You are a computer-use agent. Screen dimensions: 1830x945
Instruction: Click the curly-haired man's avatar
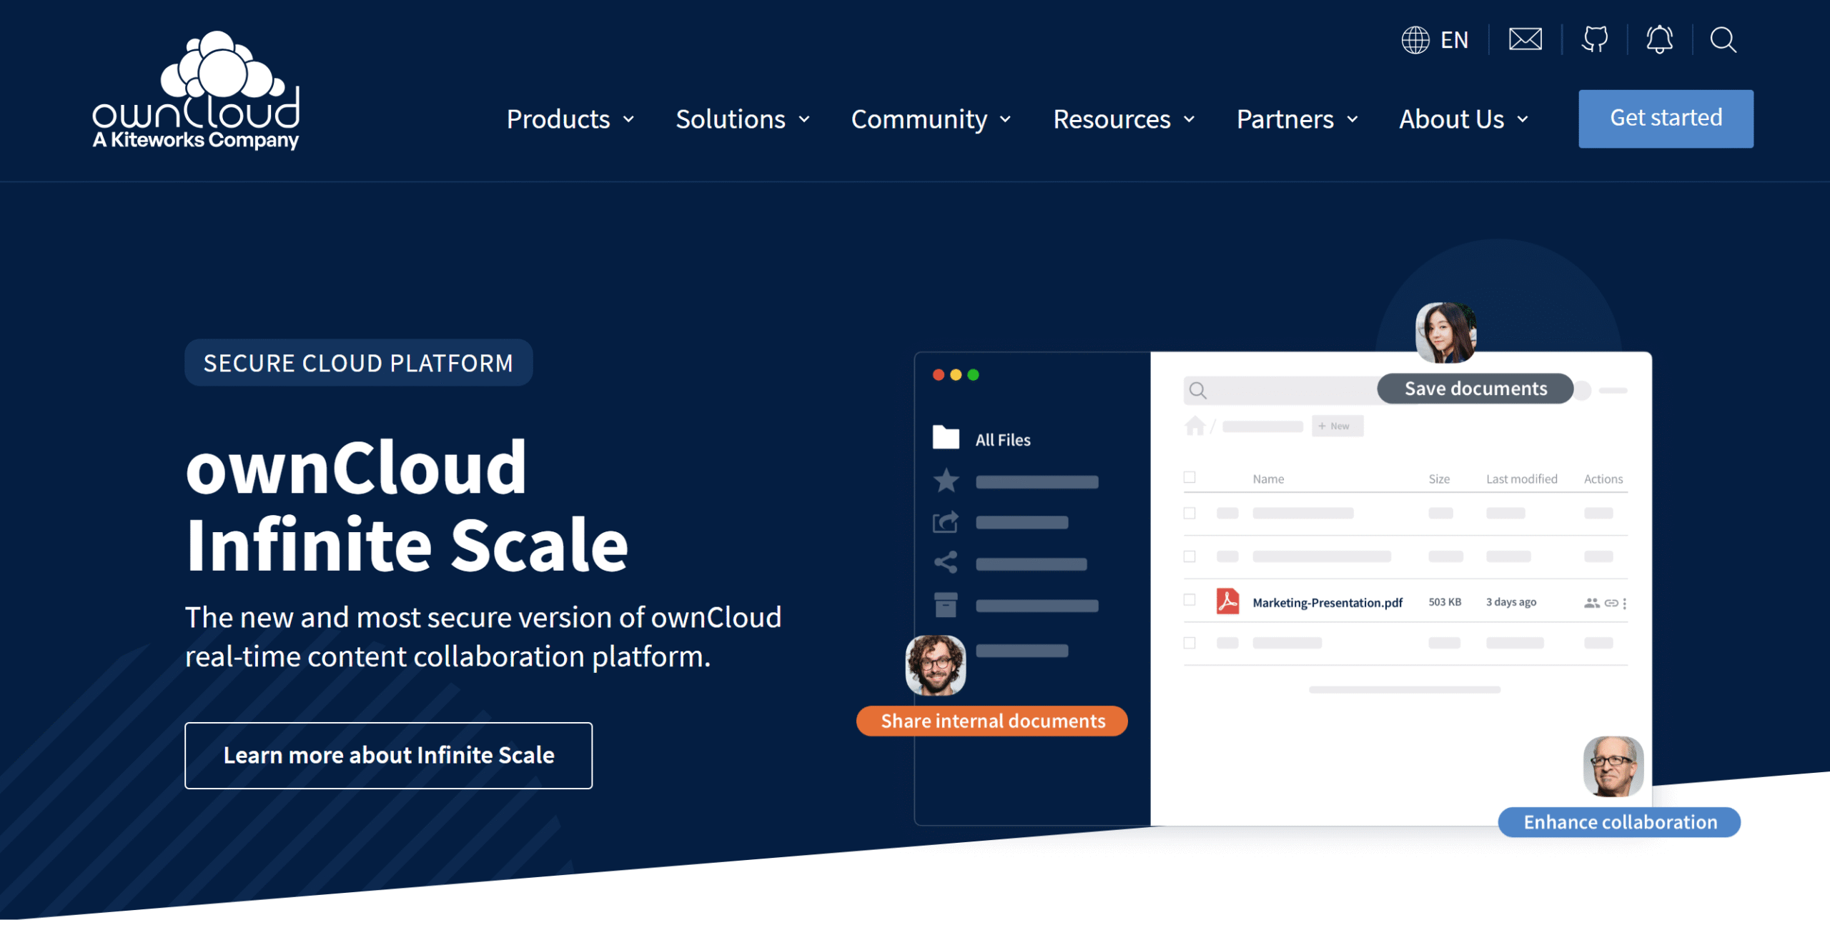935,665
